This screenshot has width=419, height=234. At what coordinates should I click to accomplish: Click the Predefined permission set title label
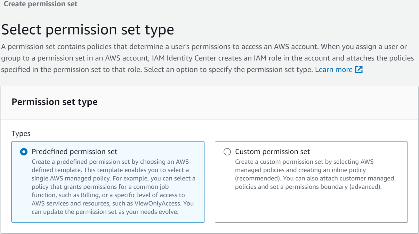tap(74, 152)
